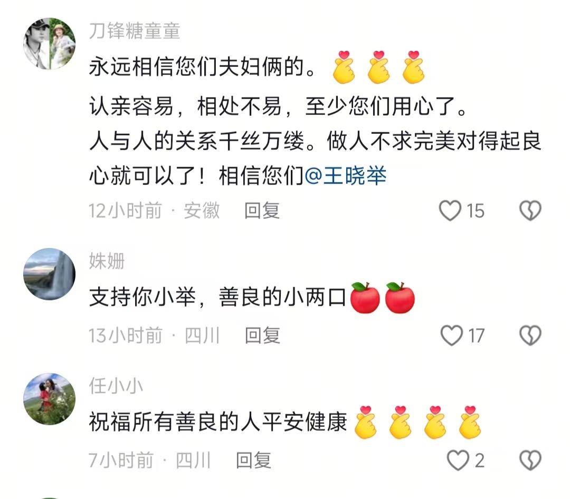570x499 pixels.
Task: Open 刀锋糖童童's profile avatar
Action: pos(50,44)
